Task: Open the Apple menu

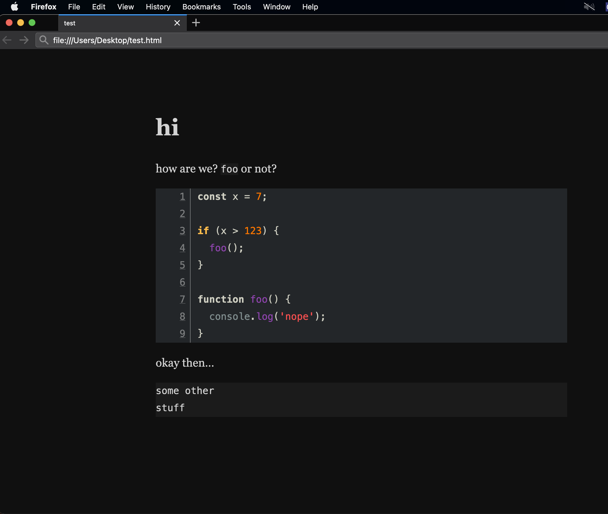Action: tap(15, 7)
